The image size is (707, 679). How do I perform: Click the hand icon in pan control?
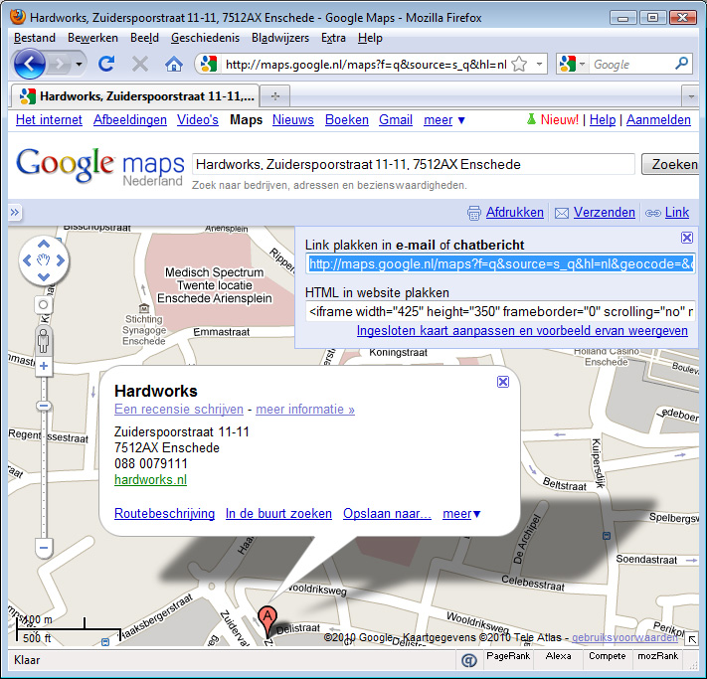[x=44, y=260]
